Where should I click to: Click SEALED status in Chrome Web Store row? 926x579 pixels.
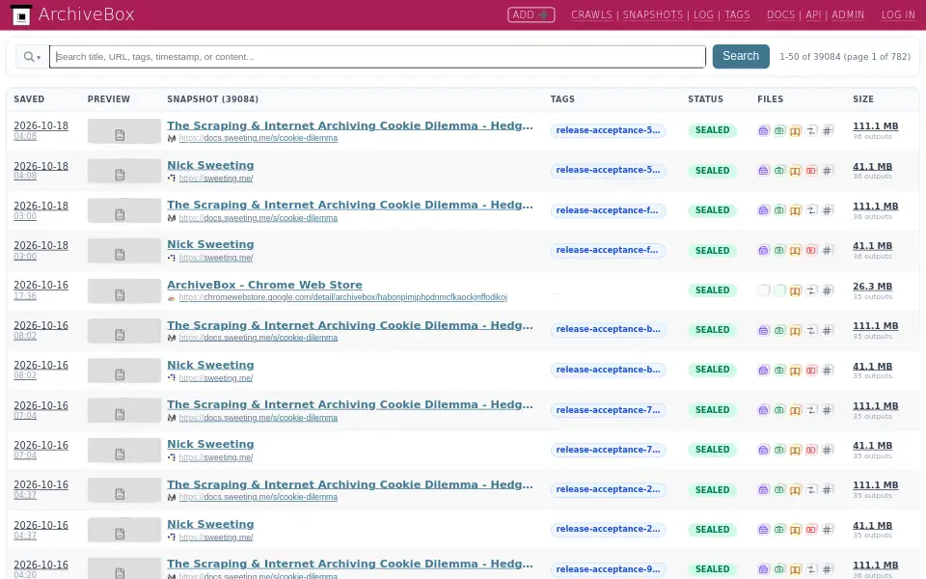click(712, 290)
